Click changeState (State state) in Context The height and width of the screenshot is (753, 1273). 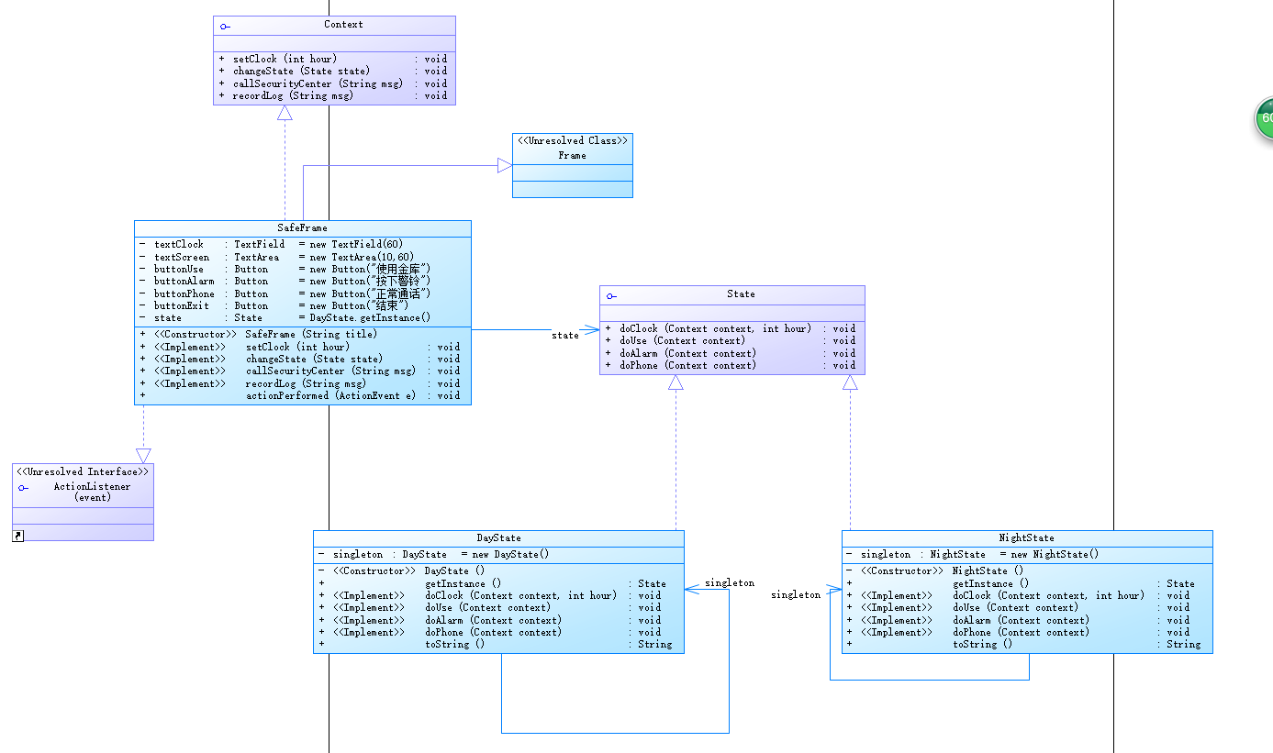point(333,71)
